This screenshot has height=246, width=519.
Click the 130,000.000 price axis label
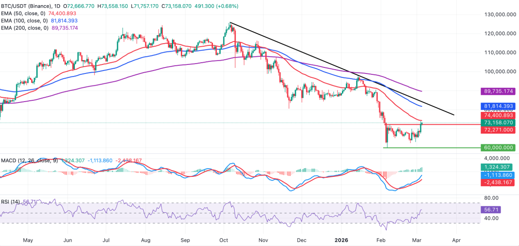pos(497,14)
